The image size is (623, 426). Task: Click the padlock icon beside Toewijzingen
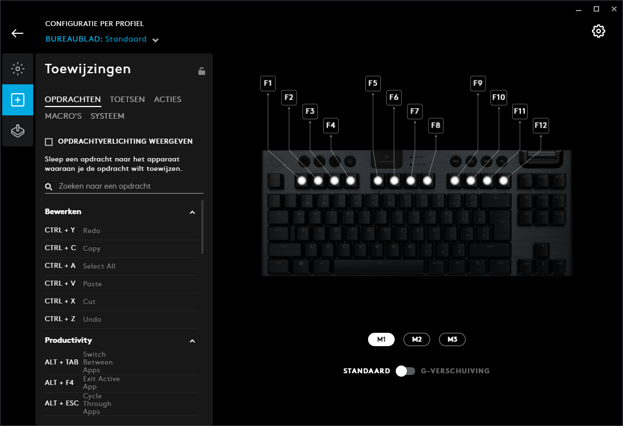[202, 71]
